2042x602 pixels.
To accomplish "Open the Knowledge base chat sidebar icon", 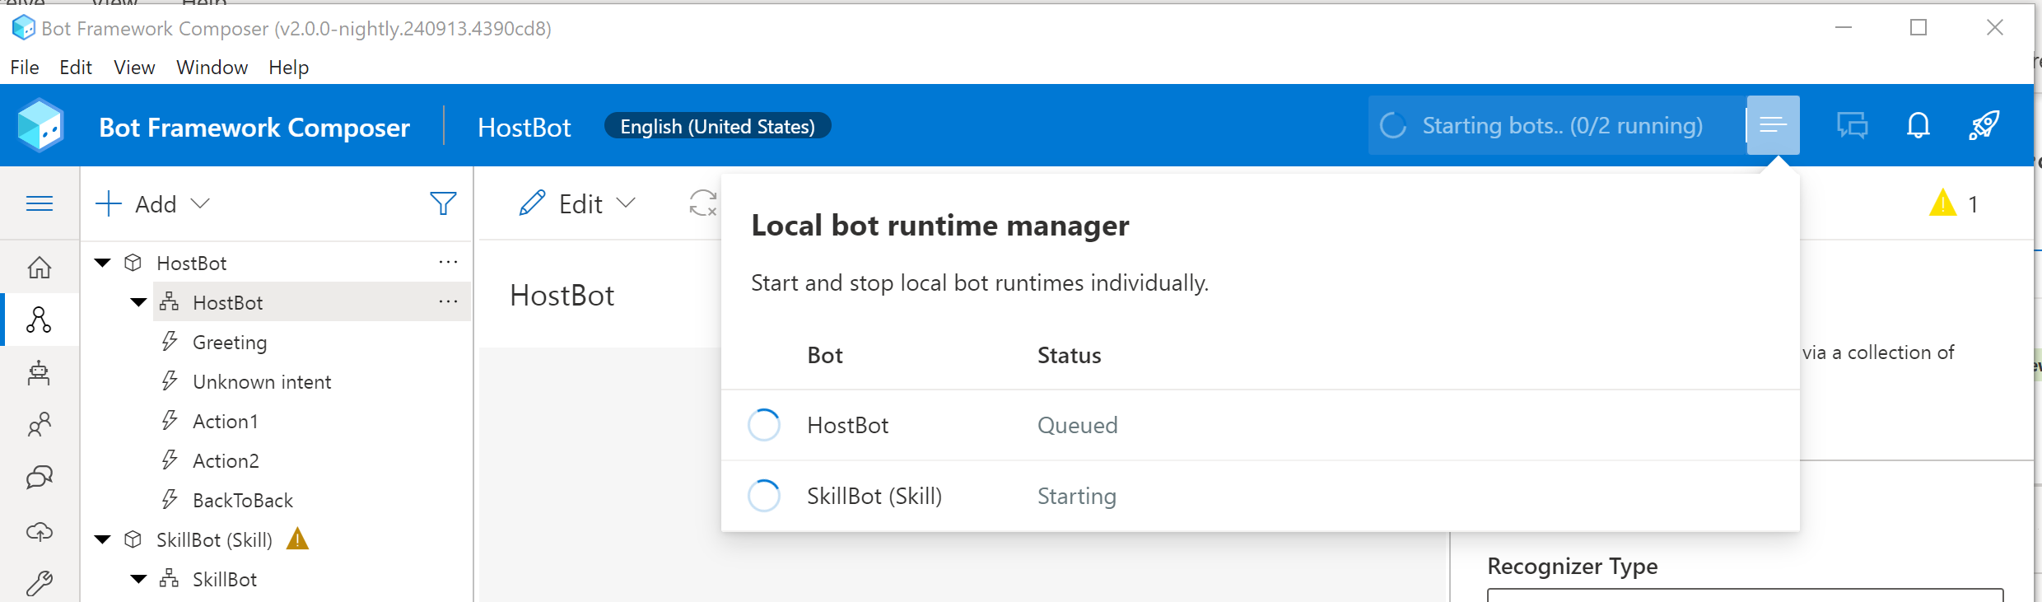I will [x=40, y=478].
